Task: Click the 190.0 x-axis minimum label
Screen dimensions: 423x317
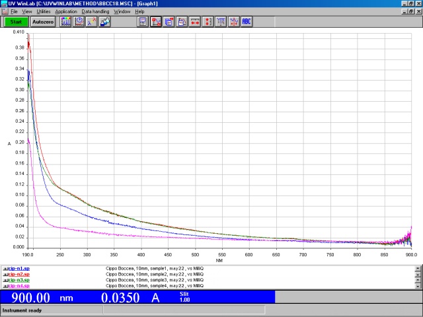Action: click(28, 255)
